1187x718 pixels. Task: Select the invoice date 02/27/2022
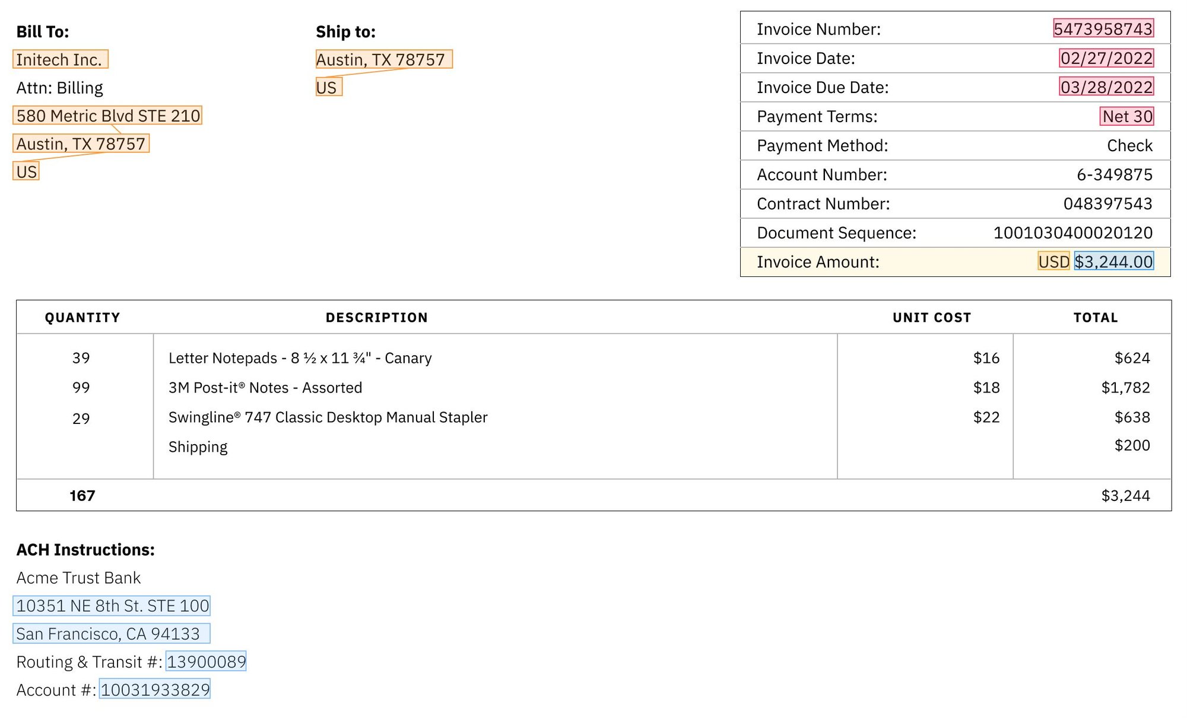(x=1106, y=58)
